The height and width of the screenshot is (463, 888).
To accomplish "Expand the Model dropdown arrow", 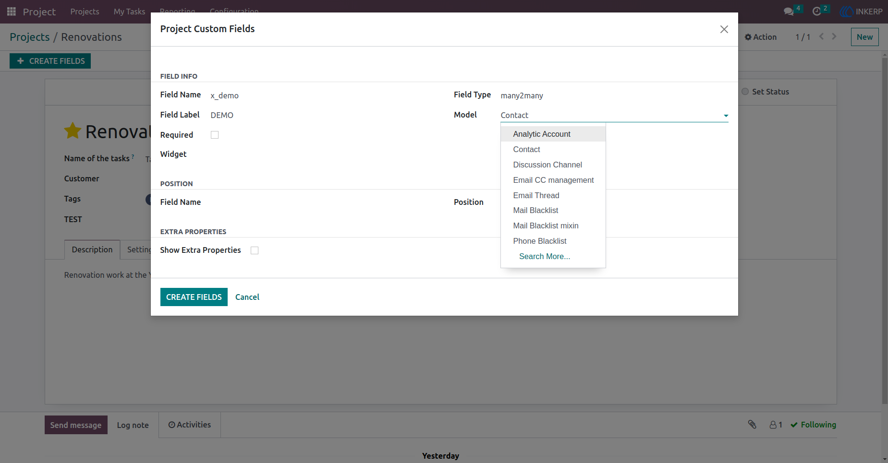I will 726,116.
